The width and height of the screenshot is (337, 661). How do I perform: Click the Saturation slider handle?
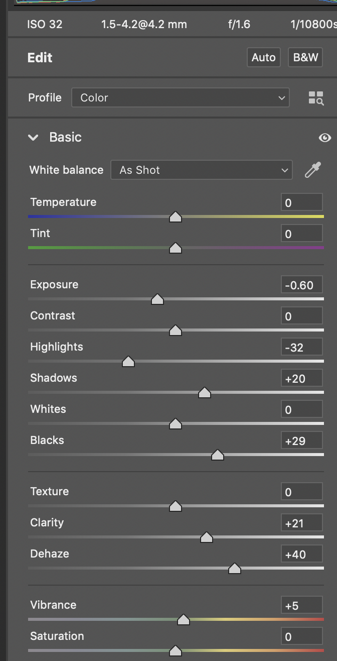pyautogui.click(x=176, y=651)
